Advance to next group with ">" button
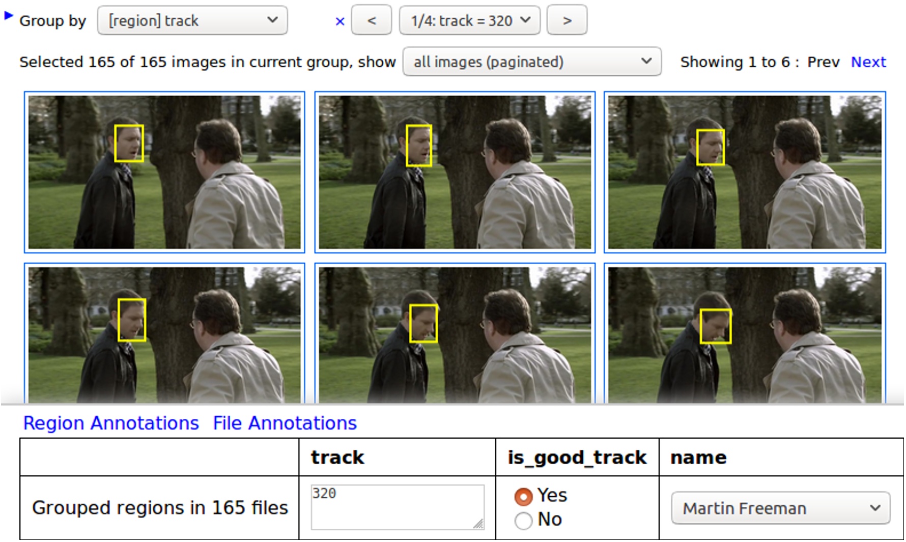The width and height of the screenshot is (906, 542). coord(567,21)
